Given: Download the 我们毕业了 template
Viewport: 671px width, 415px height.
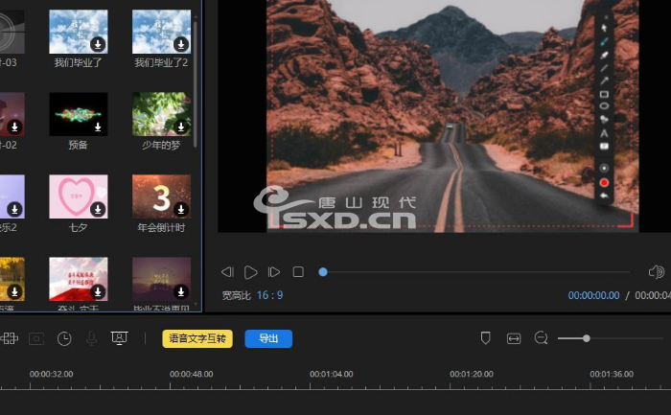Looking at the screenshot, I should (x=98, y=44).
